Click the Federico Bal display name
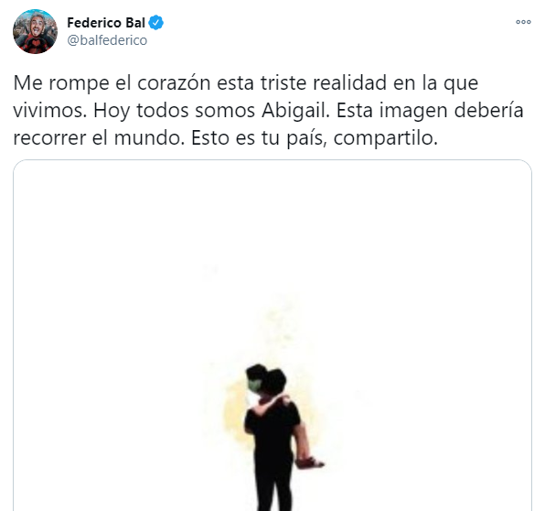545x511 pixels. [106, 23]
